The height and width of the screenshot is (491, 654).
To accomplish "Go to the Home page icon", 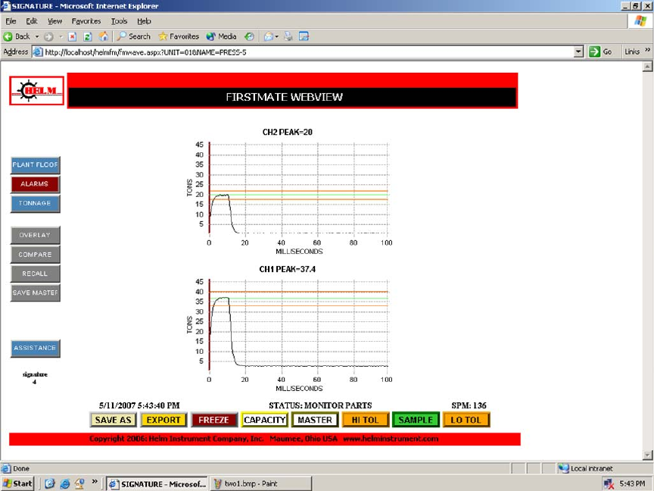I will point(103,36).
